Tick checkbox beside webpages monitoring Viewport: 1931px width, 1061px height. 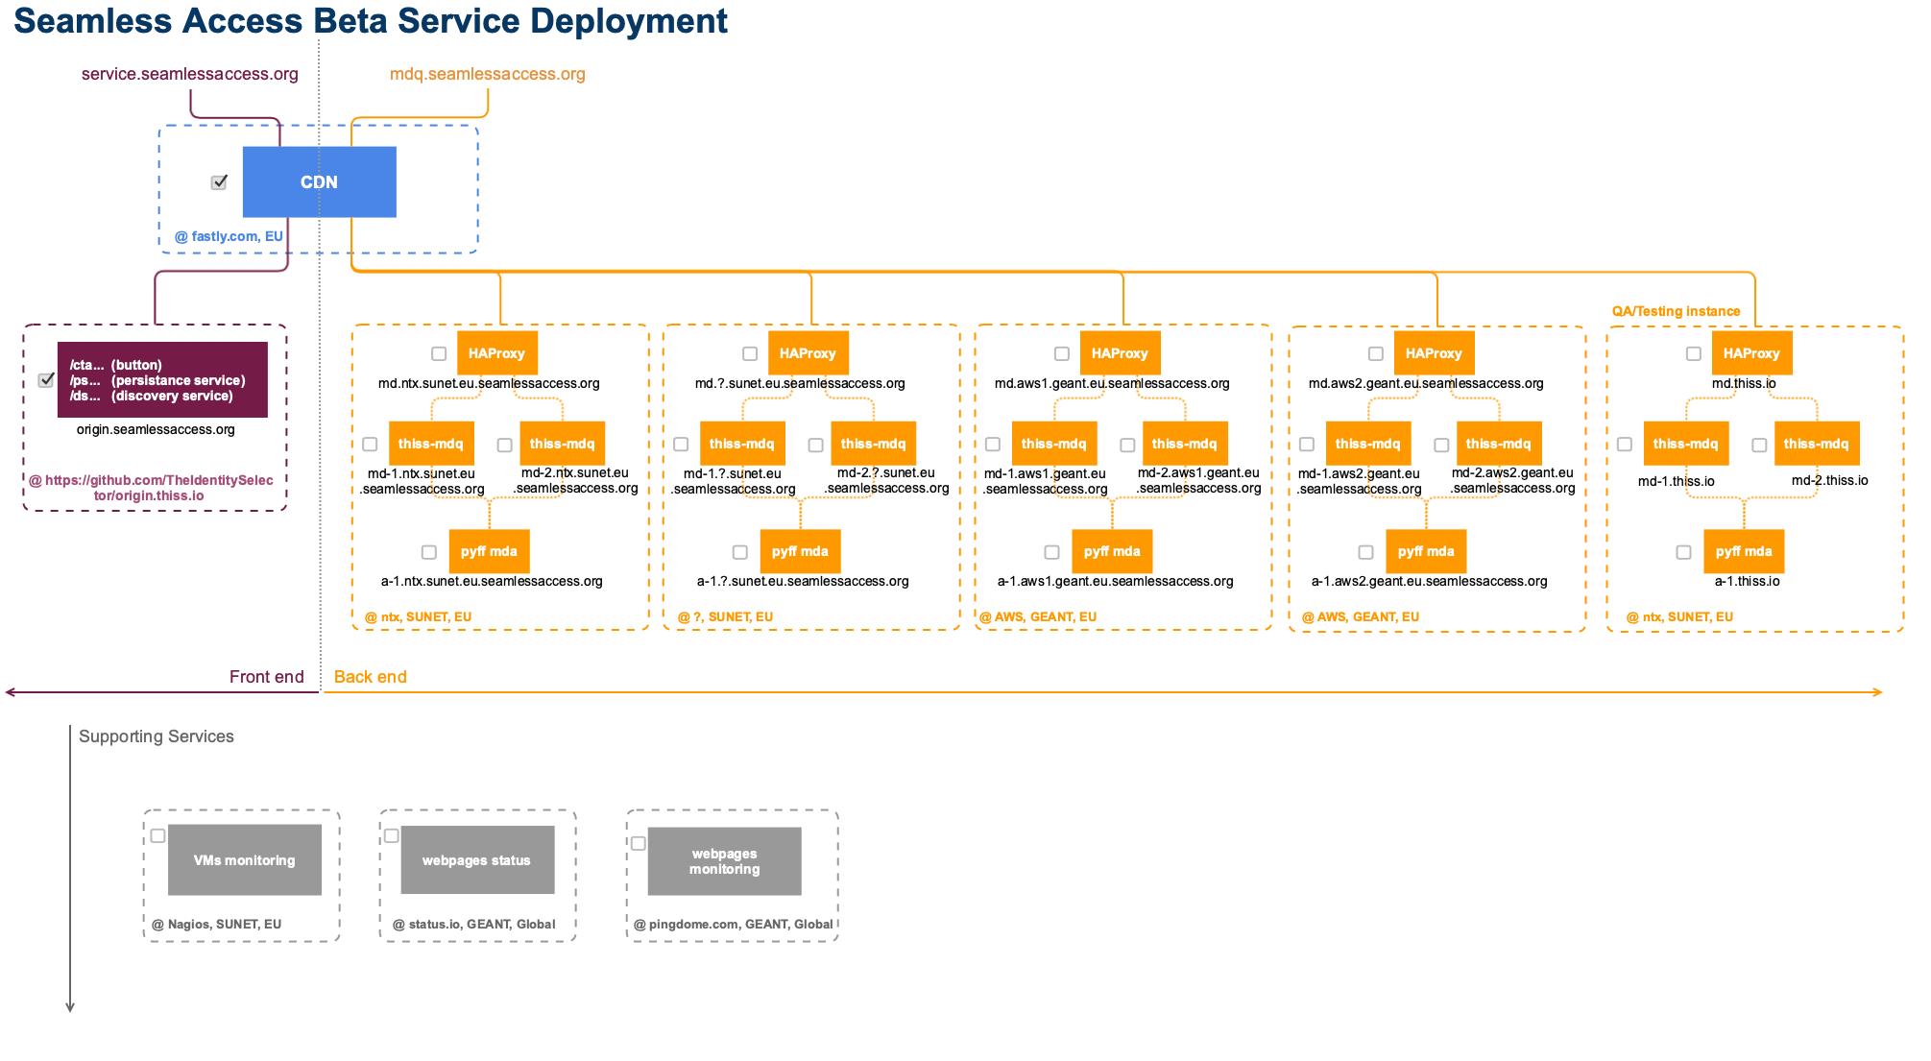pos(639,843)
